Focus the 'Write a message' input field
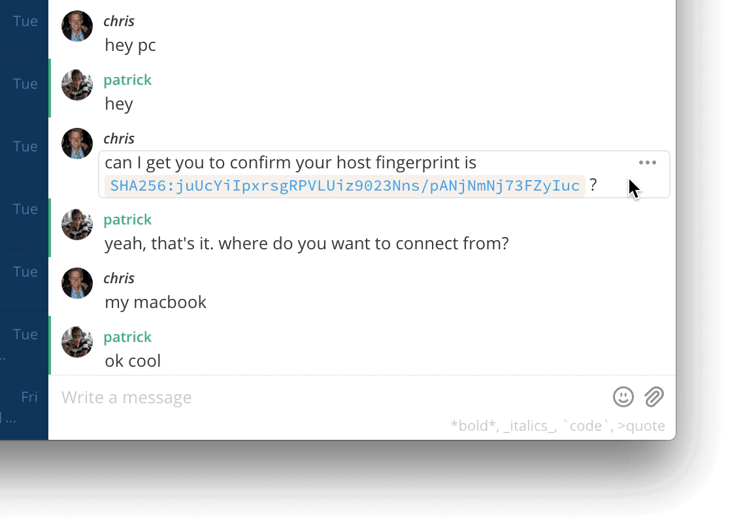Screen dimensions: 745x526 [x=333, y=397]
